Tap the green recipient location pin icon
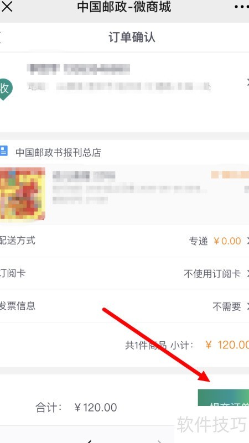The image size is (249, 443). tap(6, 89)
